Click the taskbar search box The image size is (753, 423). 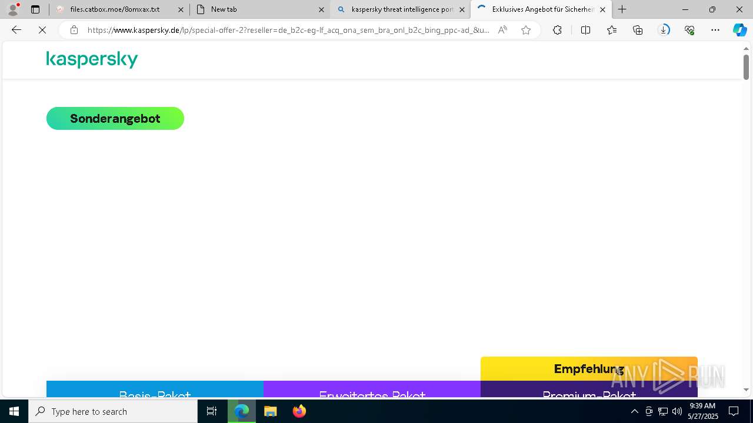pyautogui.click(x=113, y=411)
